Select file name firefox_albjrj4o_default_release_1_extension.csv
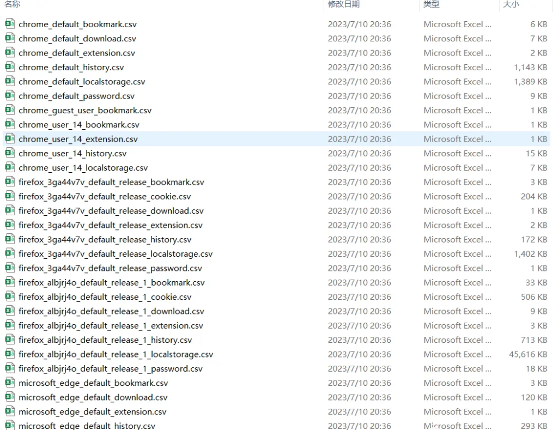This screenshot has height=430, width=558. tap(111, 326)
